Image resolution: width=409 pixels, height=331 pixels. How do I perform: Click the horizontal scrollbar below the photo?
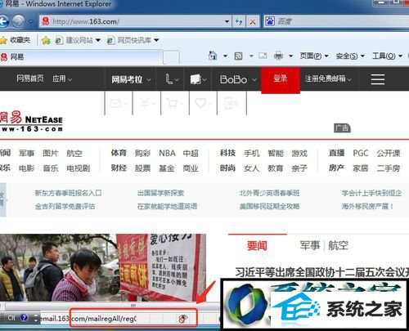(109, 306)
